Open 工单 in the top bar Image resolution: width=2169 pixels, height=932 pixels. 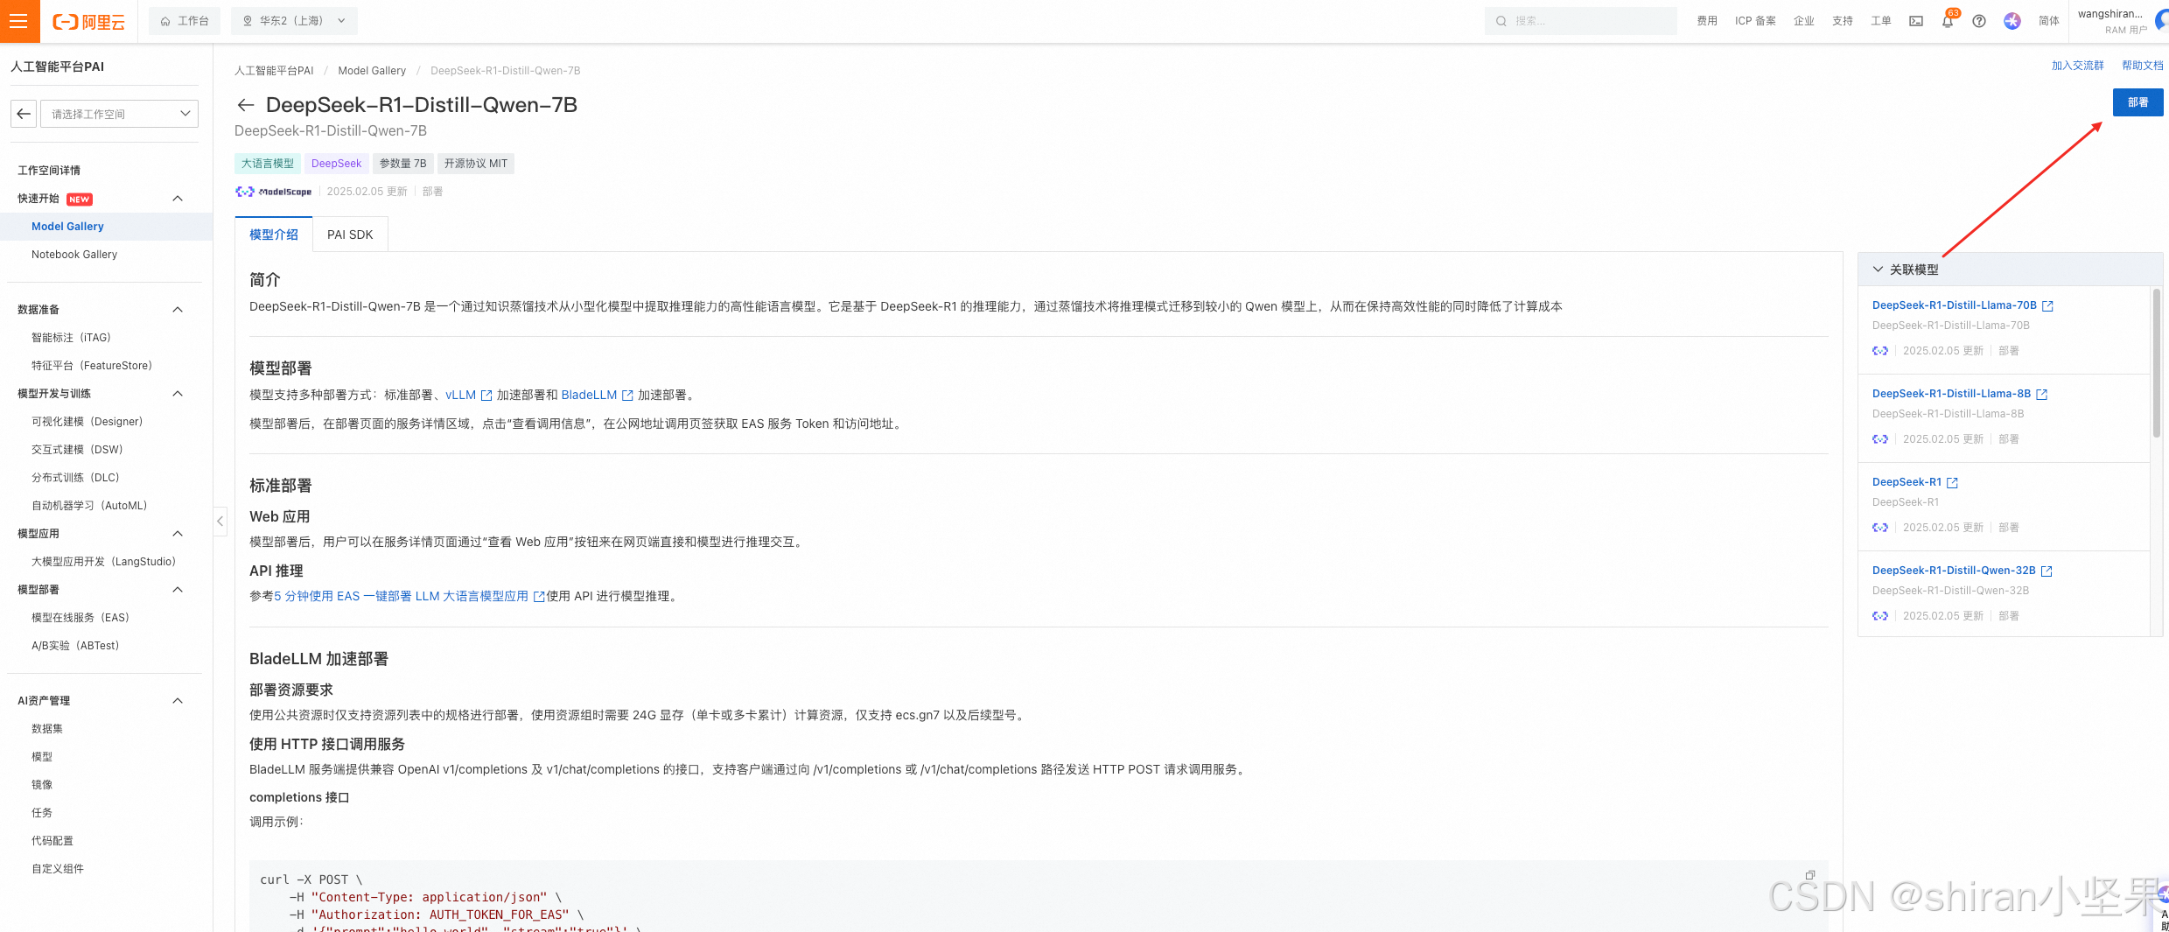(1881, 21)
